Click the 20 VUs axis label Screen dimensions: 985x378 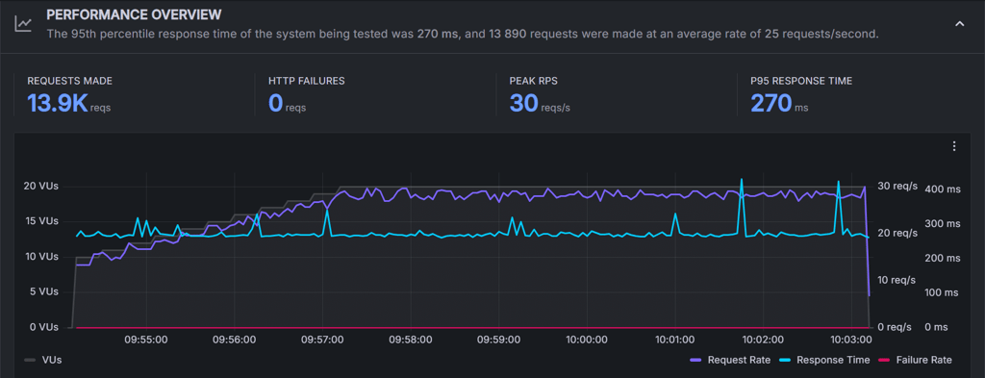click(41, 186)
